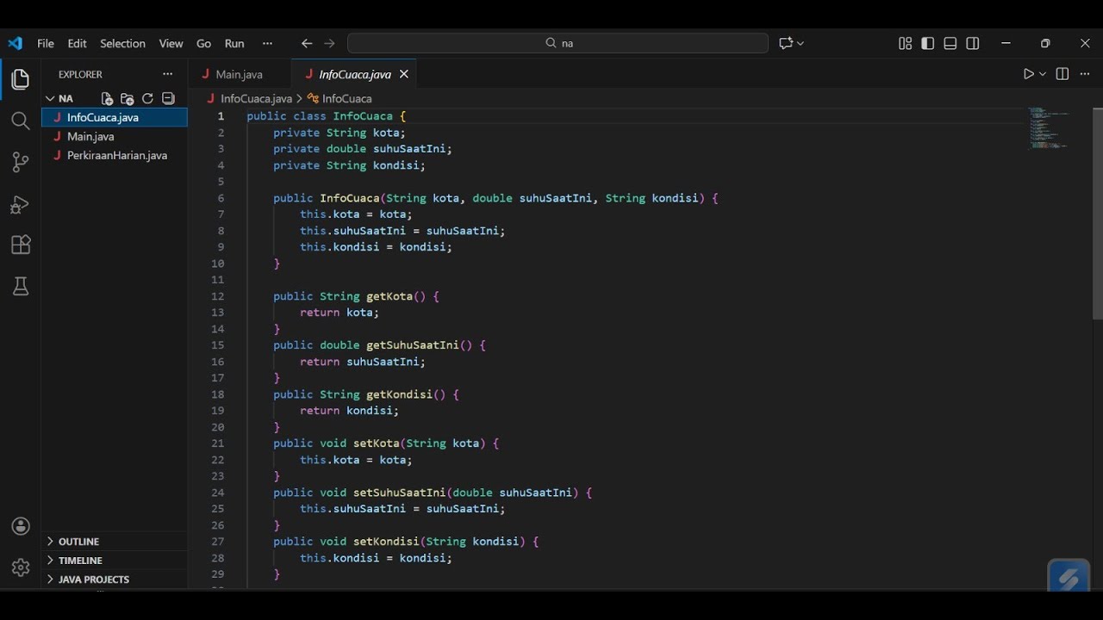Close the InfoCuaca.java tab
Viewport: 1103px width, 620px height.
coord(403,74)
